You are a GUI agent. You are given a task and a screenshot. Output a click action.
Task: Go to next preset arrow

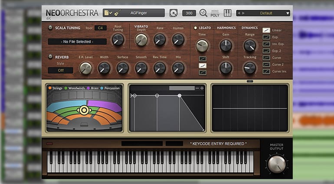tap(243, 13)
